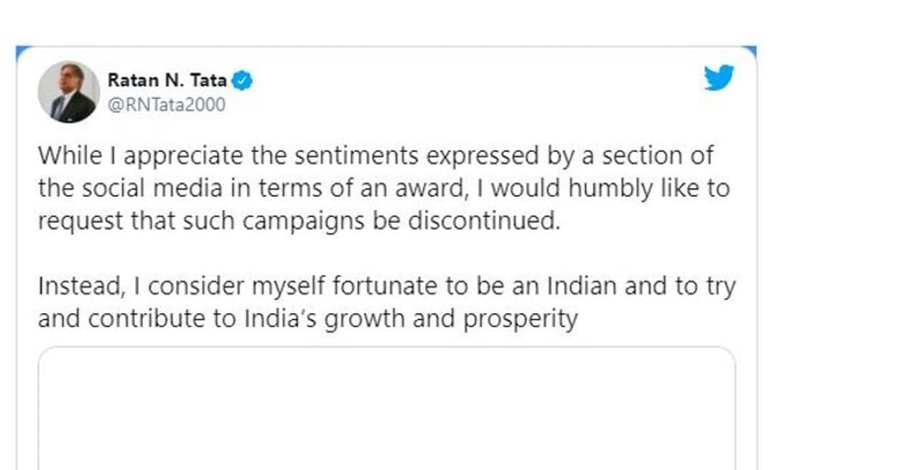Click the line "request that such campaigns"
Viewport: 919px width, 470px height.
[x=298, y=221]
